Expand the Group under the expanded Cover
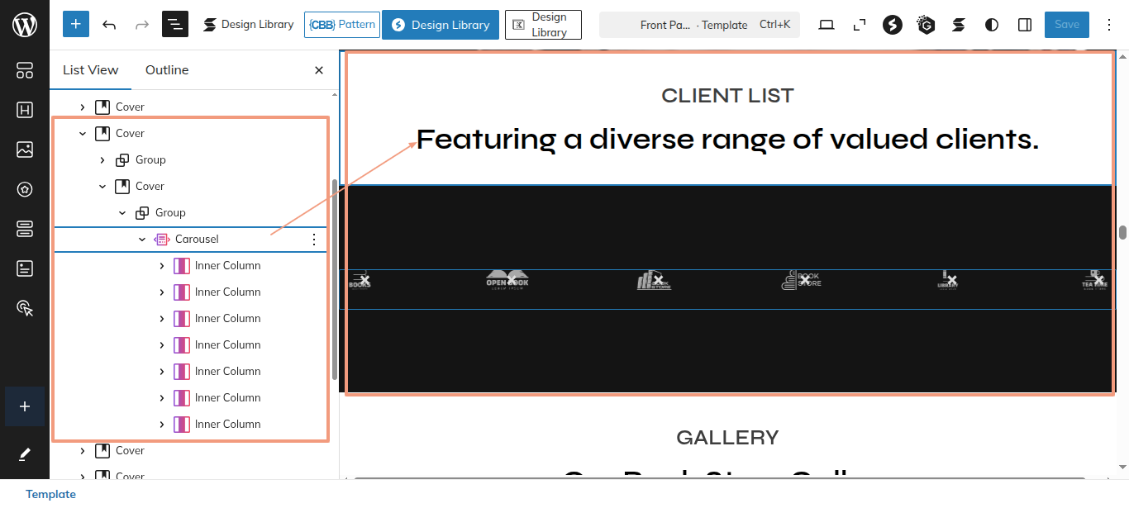1129x508 pixels. [x=102, y=160]
